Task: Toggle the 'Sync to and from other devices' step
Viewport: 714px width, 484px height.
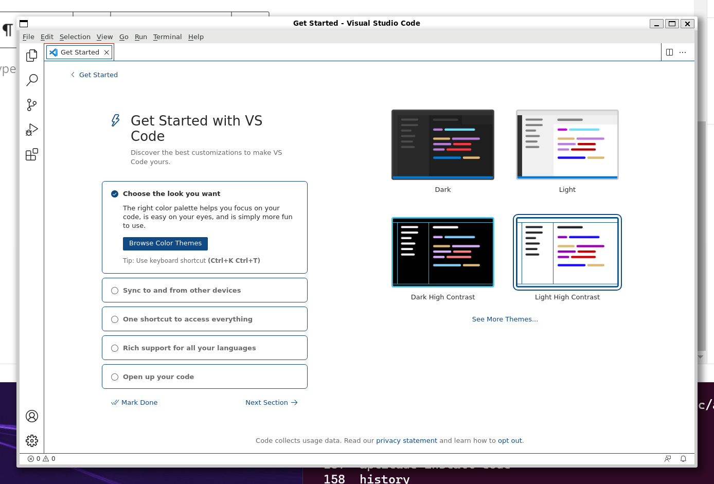Action: pos(115,291)
